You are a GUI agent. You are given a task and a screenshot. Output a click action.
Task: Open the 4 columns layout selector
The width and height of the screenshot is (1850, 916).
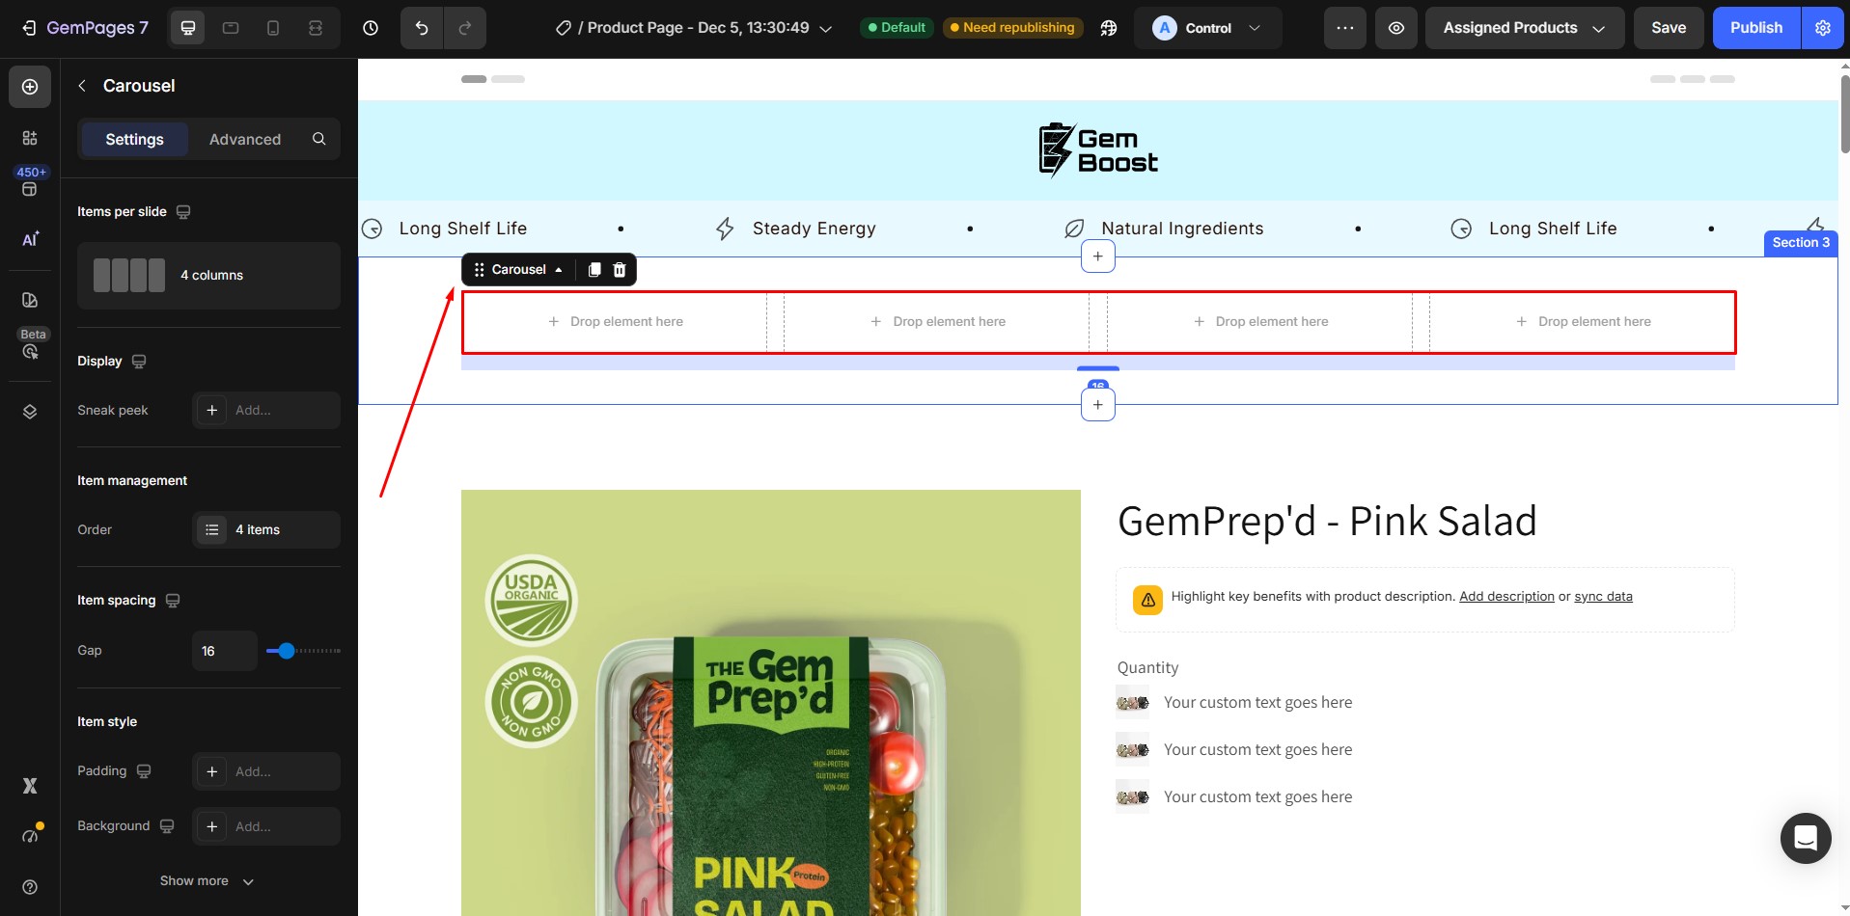[x=208, y=276]
